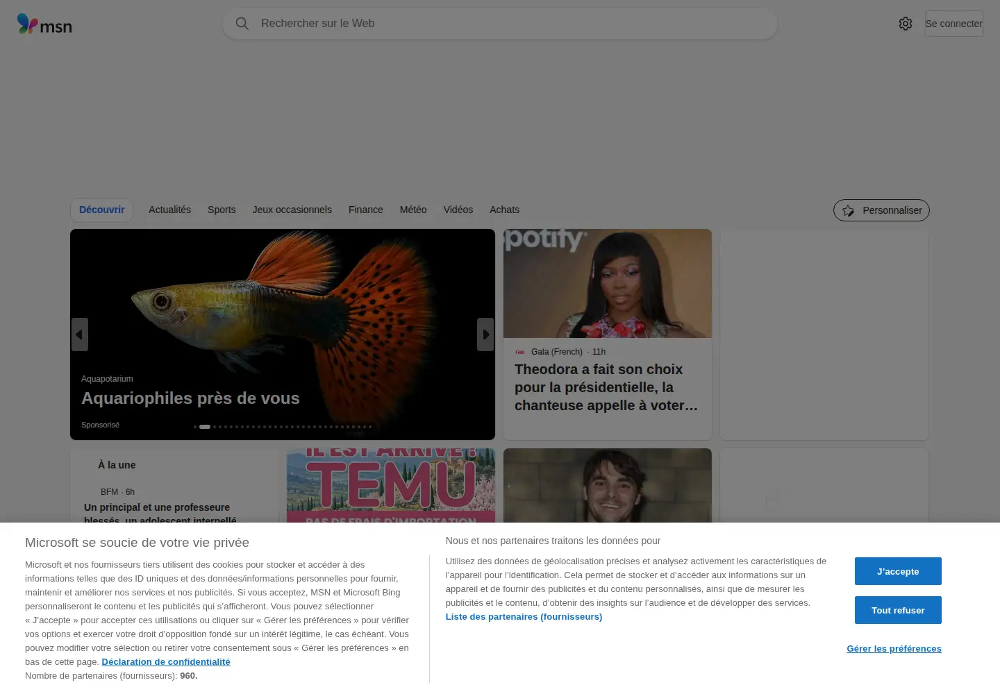The width and height of the screenshot is (1000, 694).
Task: Click the Personnaliser button
Action: [881, 210]
